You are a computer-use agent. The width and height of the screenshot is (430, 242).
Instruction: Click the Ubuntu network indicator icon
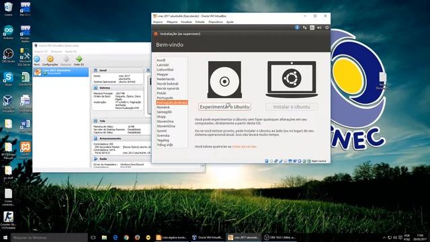pyautogui.click(x=304, y=28)
